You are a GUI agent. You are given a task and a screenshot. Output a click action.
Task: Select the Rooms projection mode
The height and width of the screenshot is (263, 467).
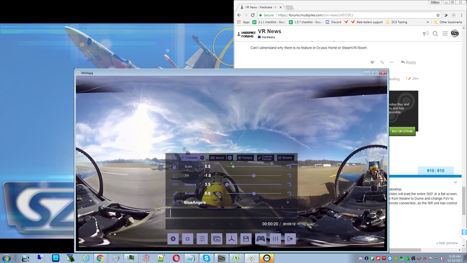pos(286,158)
